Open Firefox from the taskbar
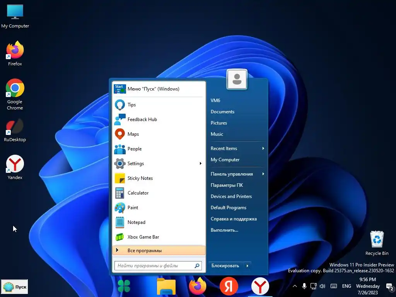 point(198,286)
